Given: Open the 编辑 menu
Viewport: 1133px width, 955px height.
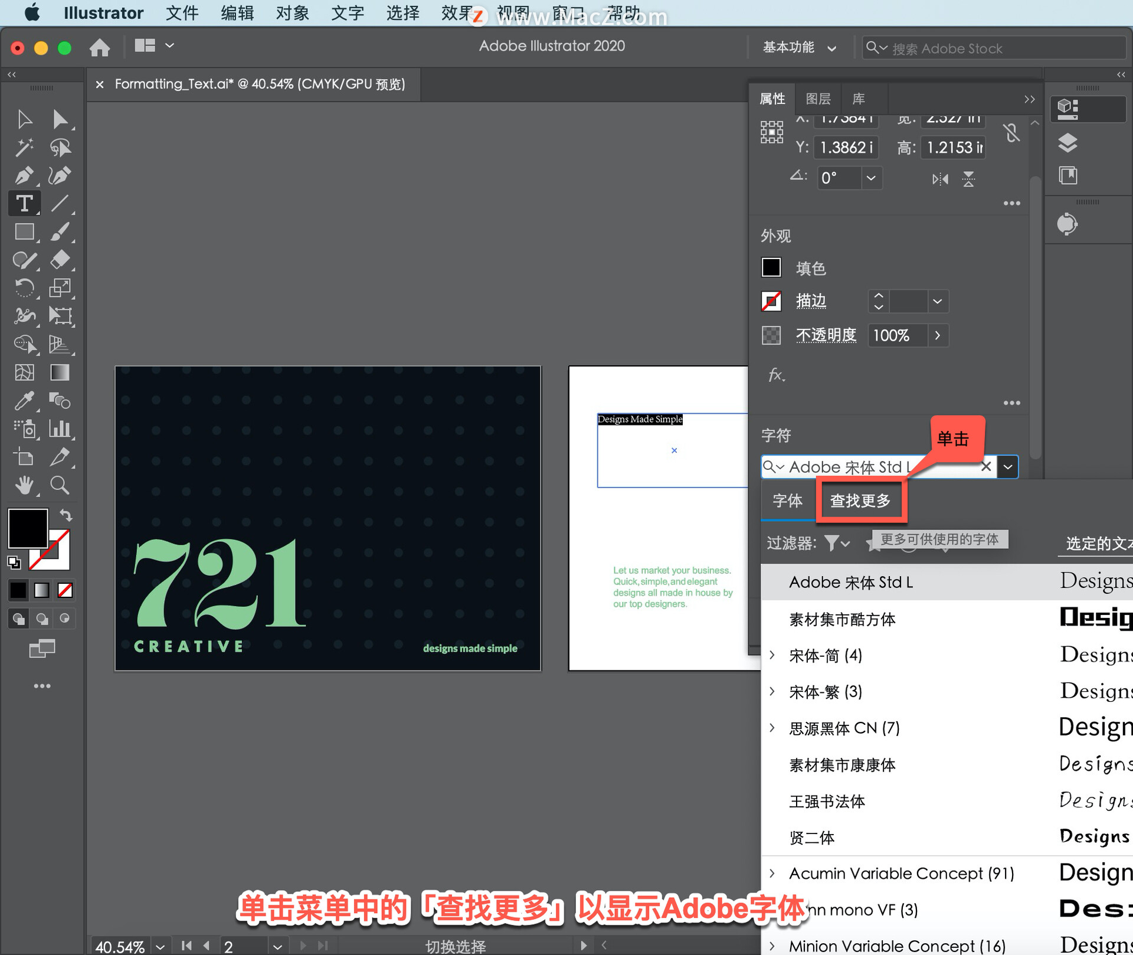Looking at the screenshot, I should [x=237, y=13].
